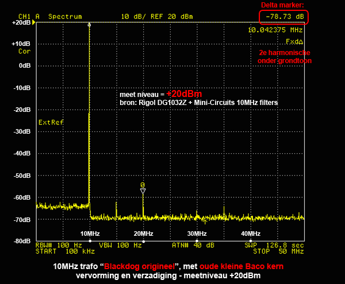Screen dimensions: 345x284
Task: Click the "20MHz" frequency axis label
Action: pos(143,234)
